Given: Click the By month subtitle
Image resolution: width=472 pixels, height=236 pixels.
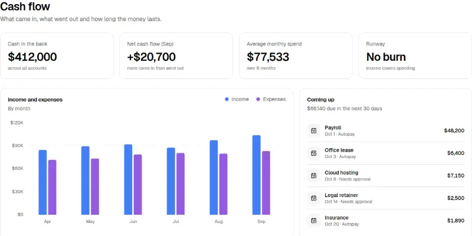Looking at the screenshot, I should (19, 109).
